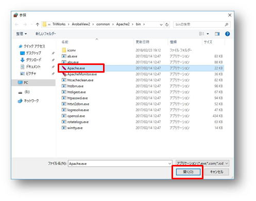
Task: Select クイック アクセス in navigation pane
Action: 34,46
